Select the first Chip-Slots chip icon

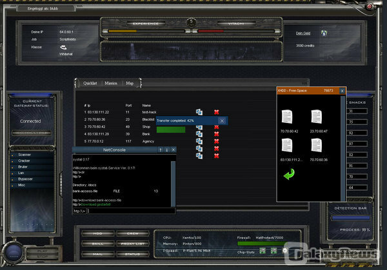263,251
